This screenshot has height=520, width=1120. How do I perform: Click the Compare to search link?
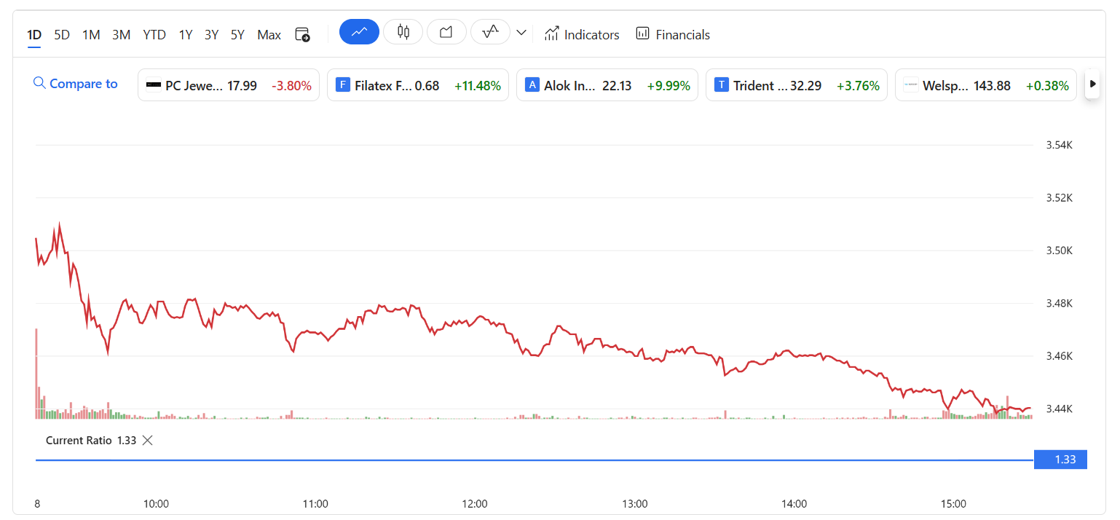pos(76,84)
